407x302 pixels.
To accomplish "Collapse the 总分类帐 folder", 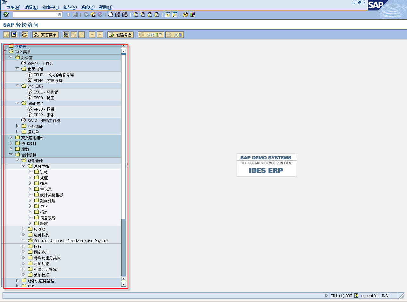I will click(24, 166).
